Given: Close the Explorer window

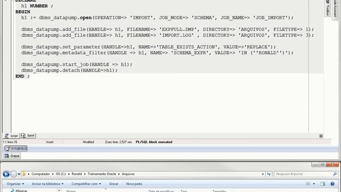Looking at the screenshot, I should tap(332, 165).
